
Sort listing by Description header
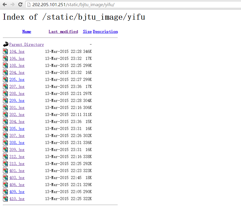tap(105, 32)
